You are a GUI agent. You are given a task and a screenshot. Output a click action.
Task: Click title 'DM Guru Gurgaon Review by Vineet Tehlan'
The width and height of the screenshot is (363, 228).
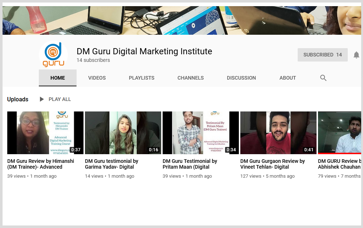[273, 164]
